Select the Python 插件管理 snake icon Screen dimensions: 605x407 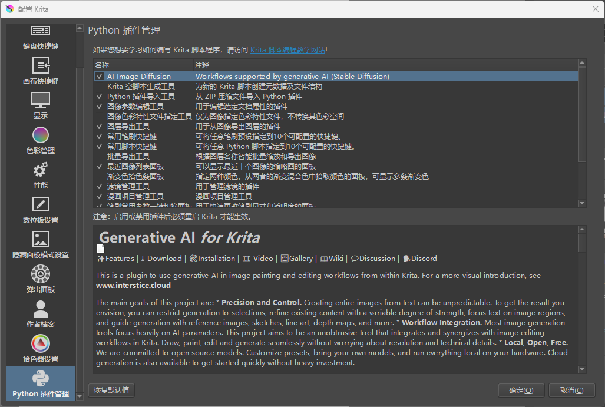point(41,379)
